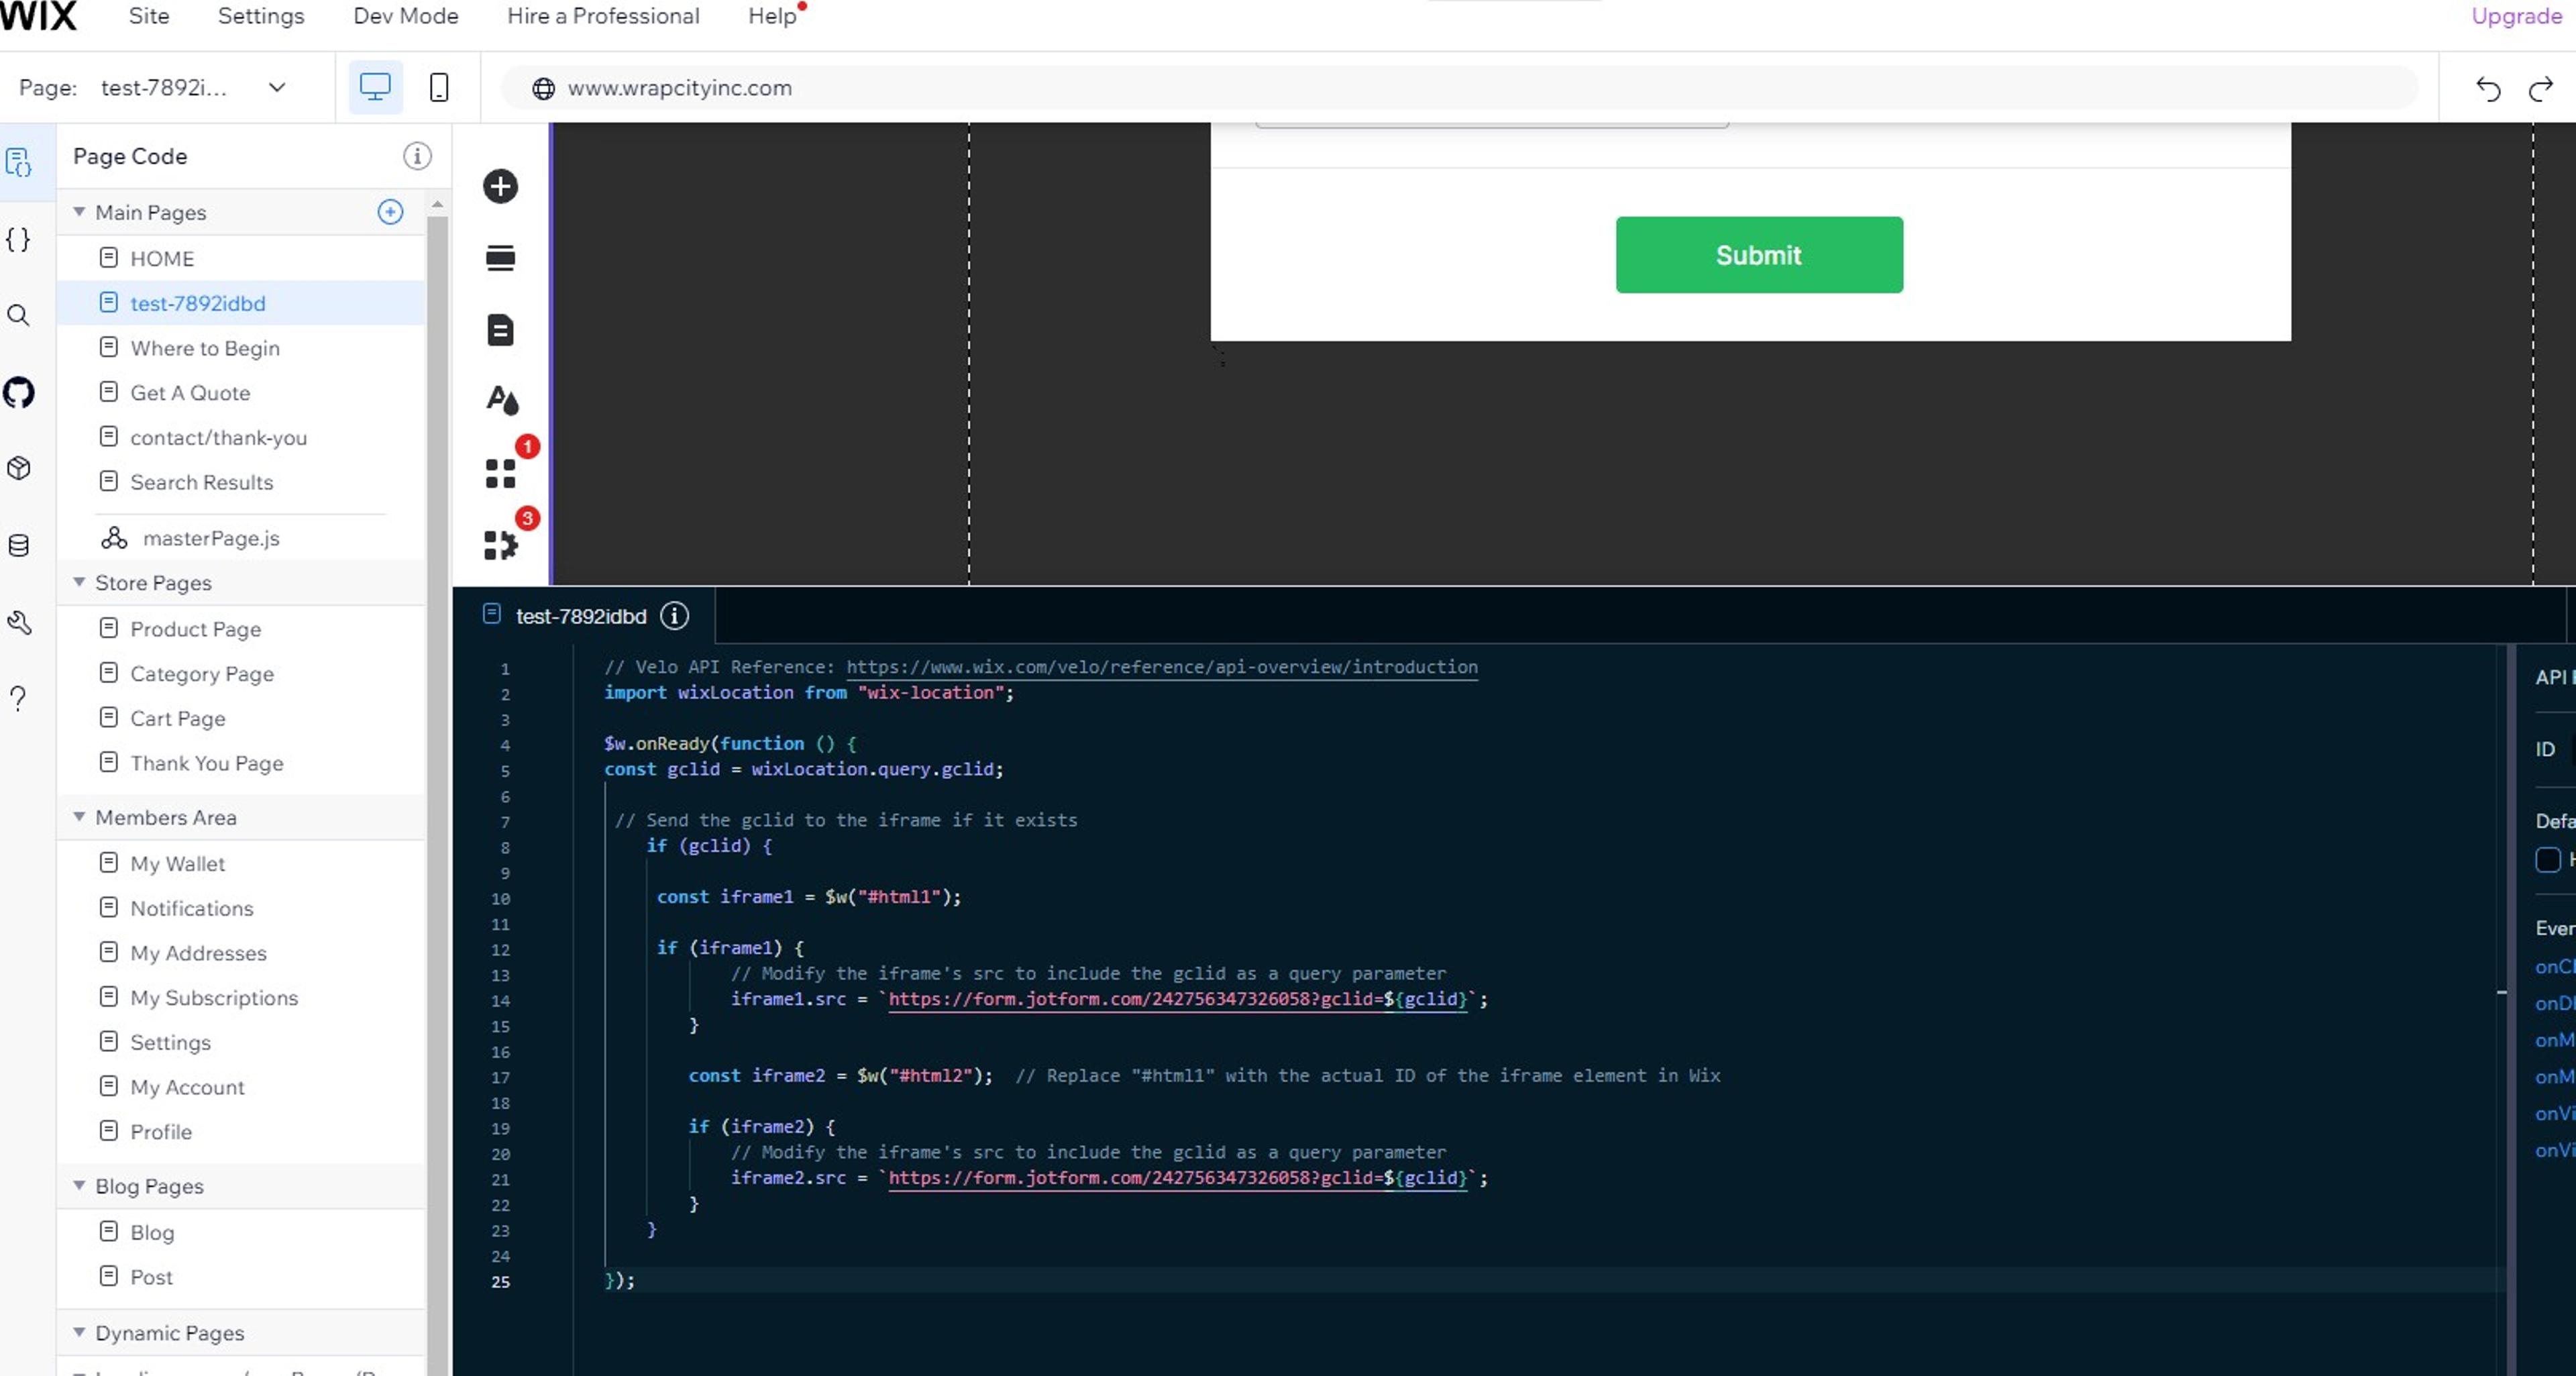Collapse the Members Area section
The image size is (2576, 1376).
point(79,816)
